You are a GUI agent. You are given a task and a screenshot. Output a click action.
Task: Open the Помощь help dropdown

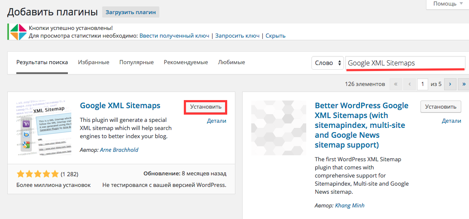point(449,4)
